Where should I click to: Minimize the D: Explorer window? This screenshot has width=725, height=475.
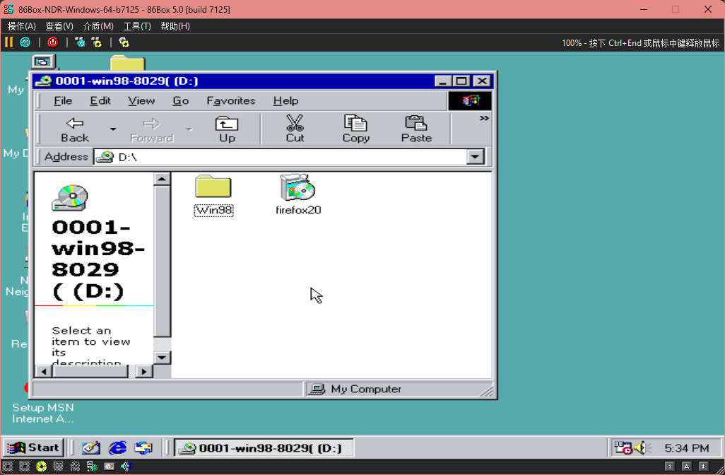[x=442, y=81]
